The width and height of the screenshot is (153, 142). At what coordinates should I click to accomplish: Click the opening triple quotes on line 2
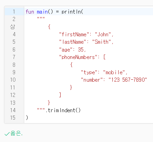pyautogui.click(x=41, y=18)
